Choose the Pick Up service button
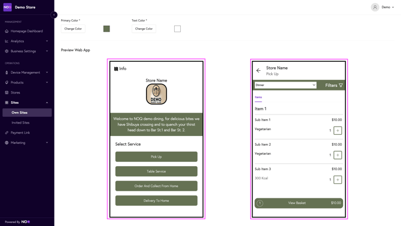 click(x=156, y=156)
